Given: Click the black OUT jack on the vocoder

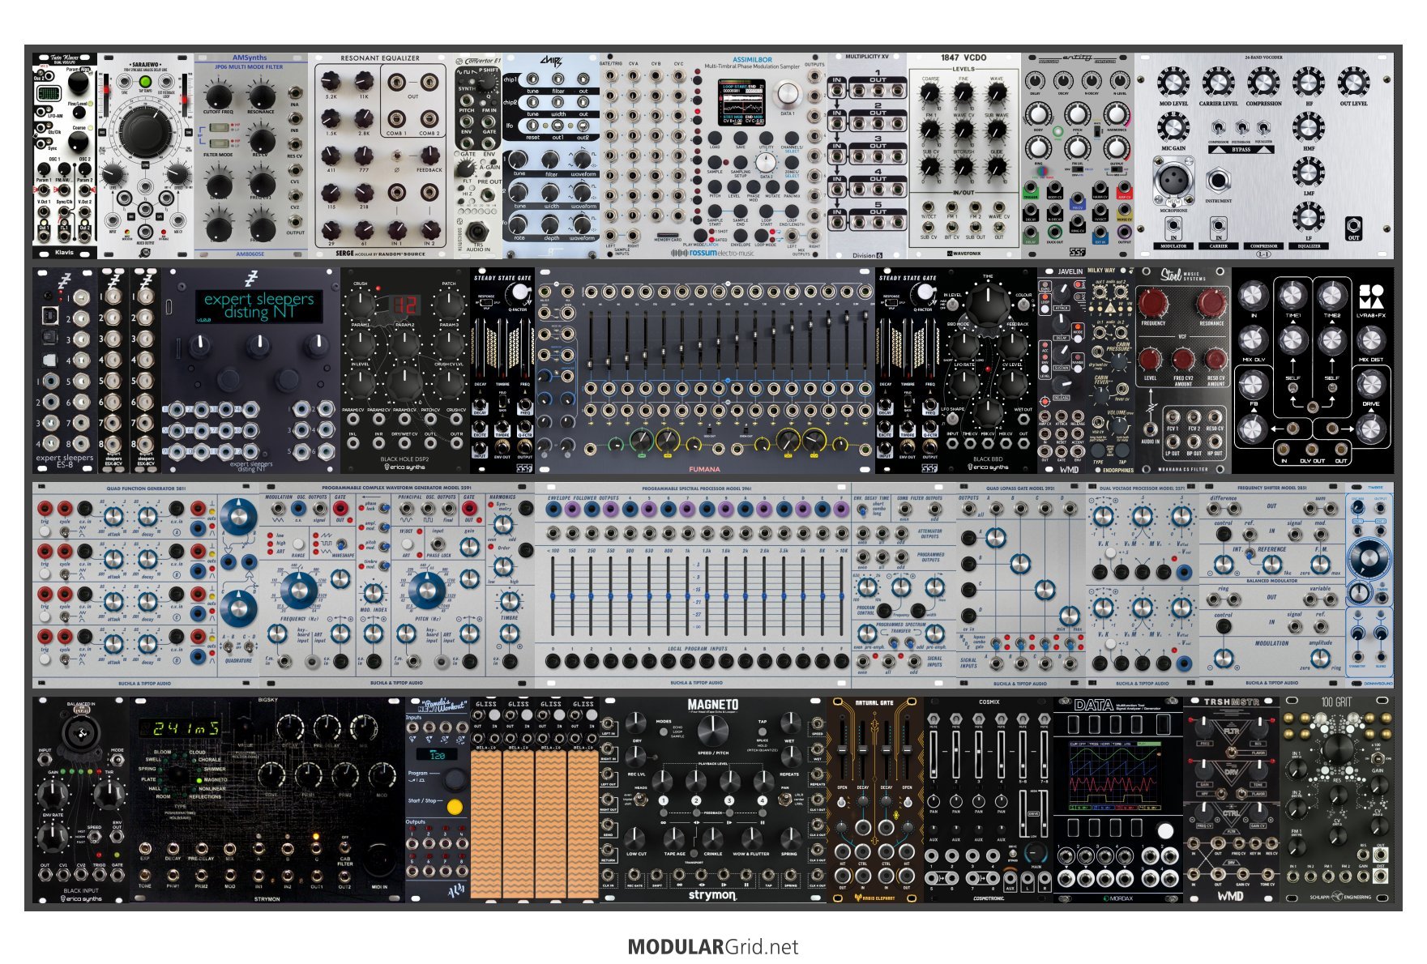Looking at the screenshot, I should click(1353, 226).
